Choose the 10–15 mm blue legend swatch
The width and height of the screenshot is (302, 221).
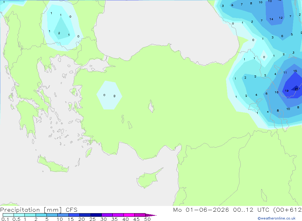63,215
